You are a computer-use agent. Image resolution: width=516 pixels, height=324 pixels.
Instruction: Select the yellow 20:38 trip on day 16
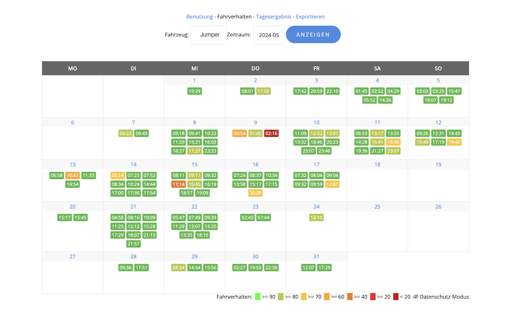point(256,193)
